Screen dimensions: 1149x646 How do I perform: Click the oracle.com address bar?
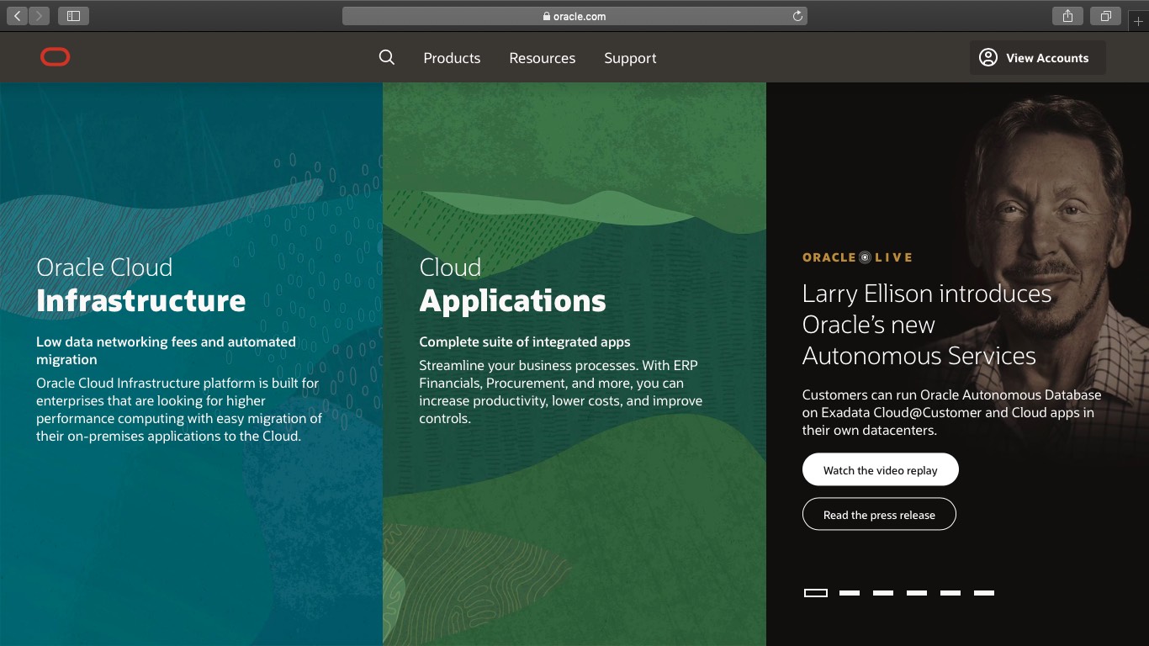point(574,16)
